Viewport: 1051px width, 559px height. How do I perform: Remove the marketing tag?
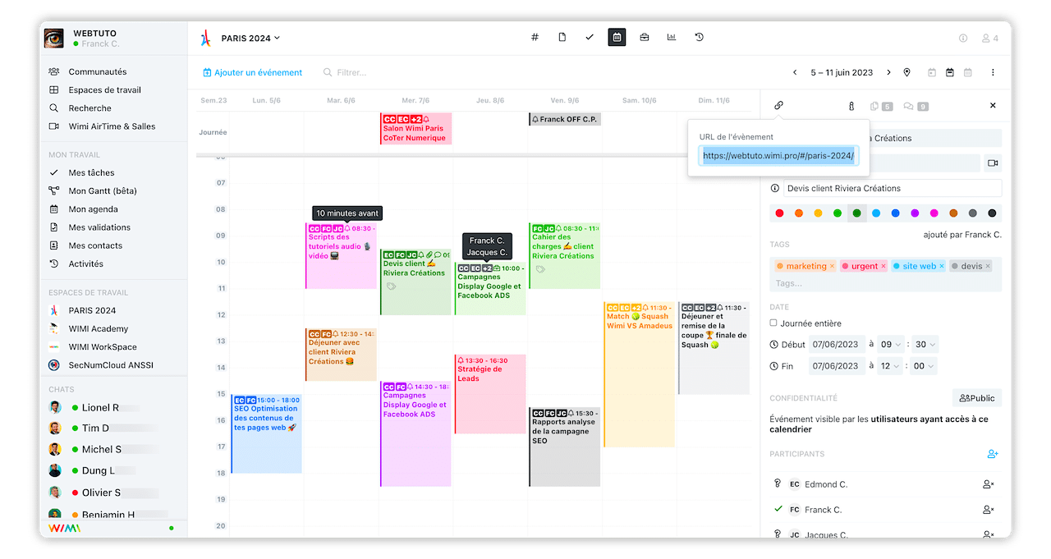832,266
